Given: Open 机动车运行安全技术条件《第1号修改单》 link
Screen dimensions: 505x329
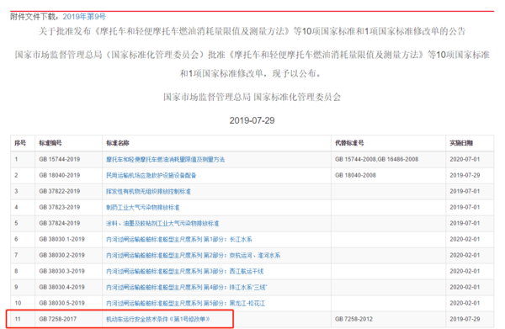Looking at the screenshot, I should click(x=158, y=319).
